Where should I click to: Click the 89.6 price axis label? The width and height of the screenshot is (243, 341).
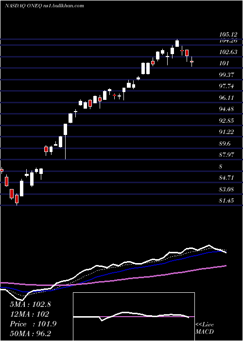click(x=226, y=144)
